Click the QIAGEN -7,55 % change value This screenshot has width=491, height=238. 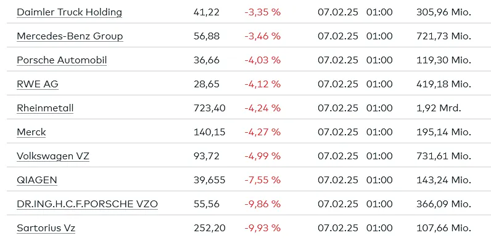click(262, 180)
